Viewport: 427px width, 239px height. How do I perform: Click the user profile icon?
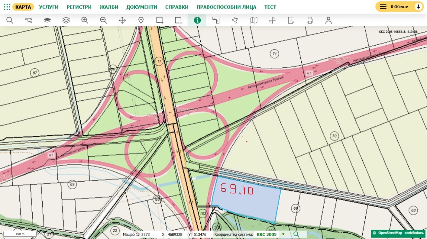coord(328,20)
